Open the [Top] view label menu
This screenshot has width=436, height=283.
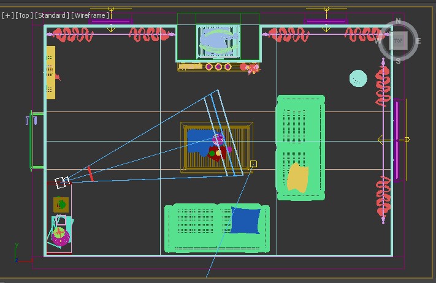pos(25,15)
